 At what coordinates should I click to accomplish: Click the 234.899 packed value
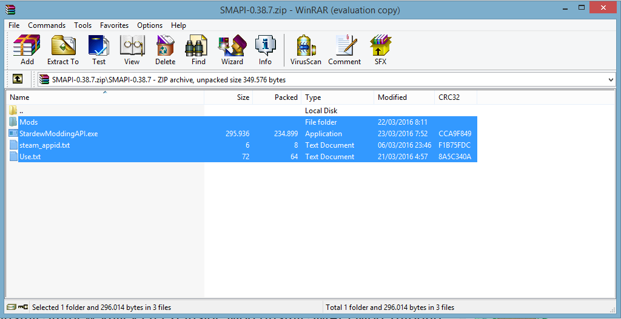(x=286, y=134)
